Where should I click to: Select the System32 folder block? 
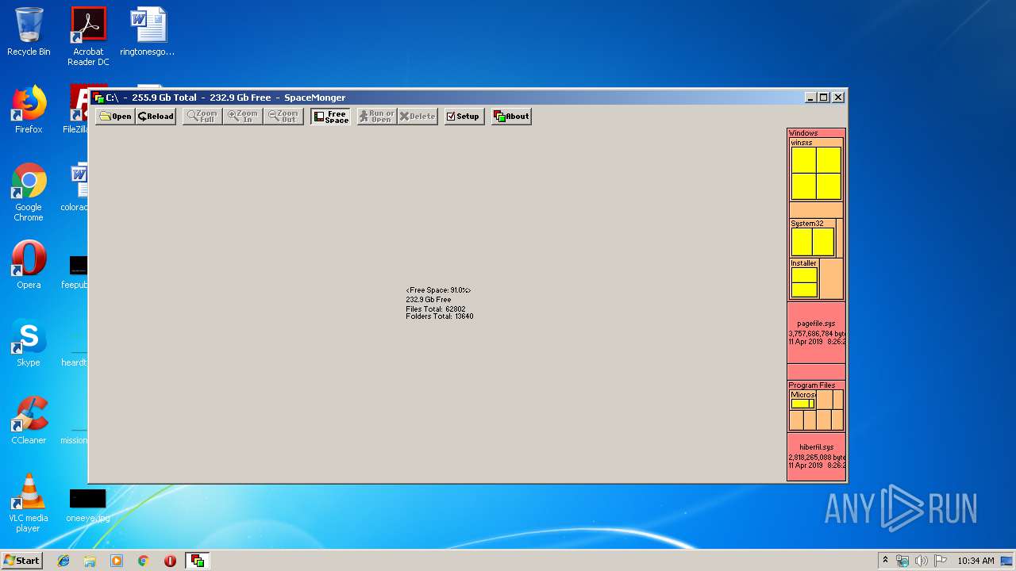[812, 238]
